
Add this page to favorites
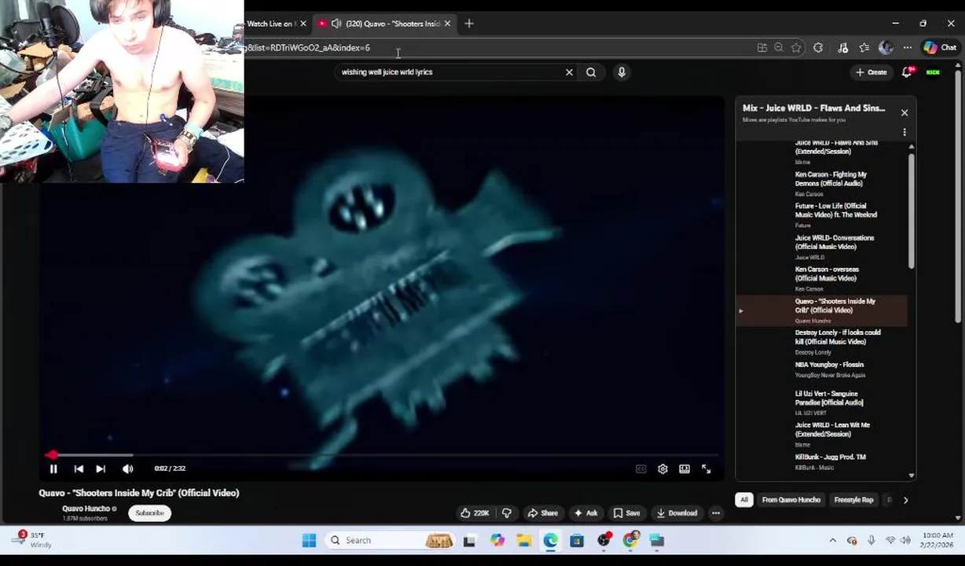point(796,48)
